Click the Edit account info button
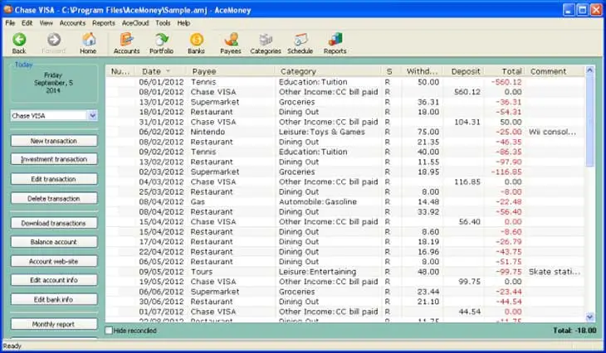The height and width of the screenshot is (353, 606). pos(54,280)
